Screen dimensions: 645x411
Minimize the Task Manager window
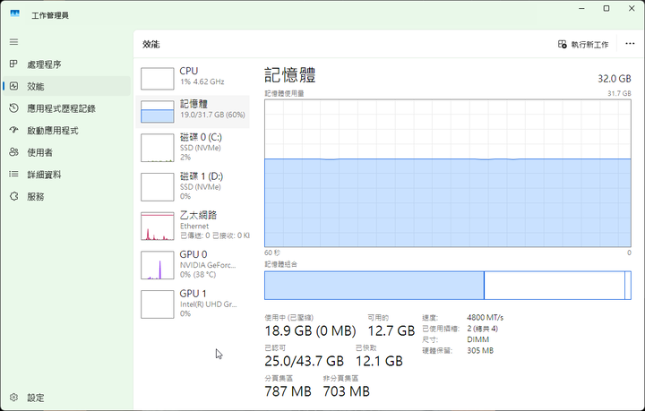pos(581,9)
